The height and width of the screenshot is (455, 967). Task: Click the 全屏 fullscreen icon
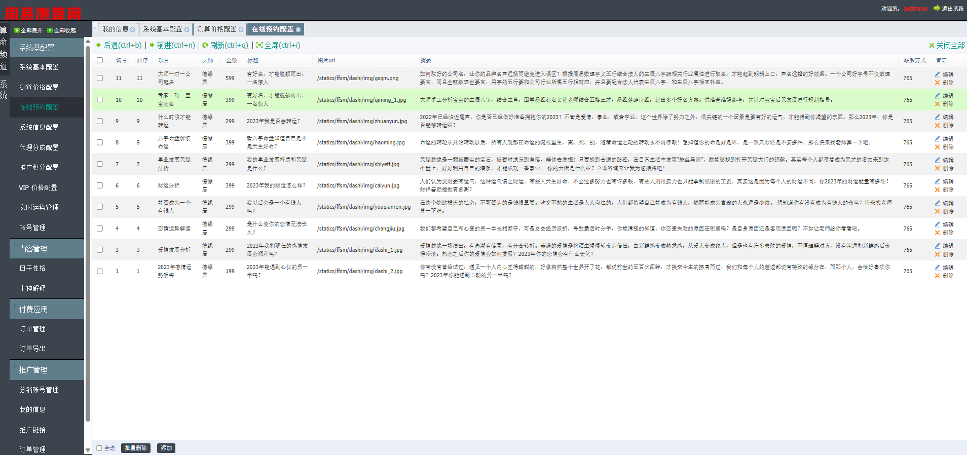259,45
